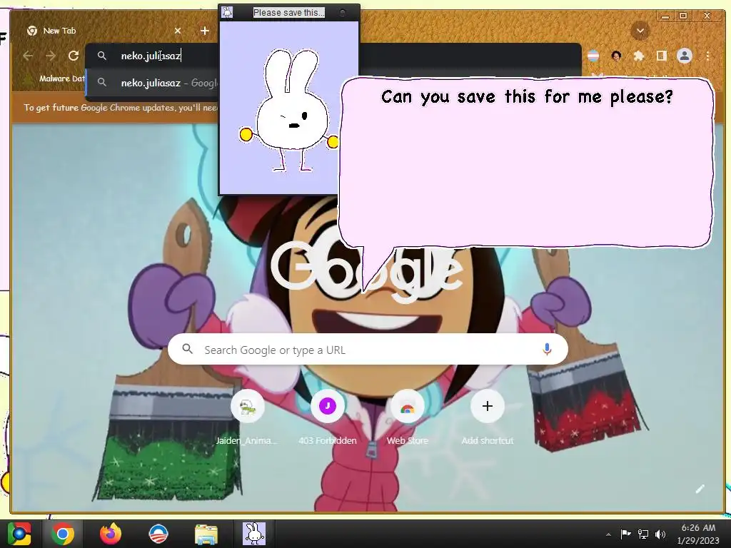Reload the page with the refresh icon
This screenshot has height=548, width=731.
(x=74, y=56)
